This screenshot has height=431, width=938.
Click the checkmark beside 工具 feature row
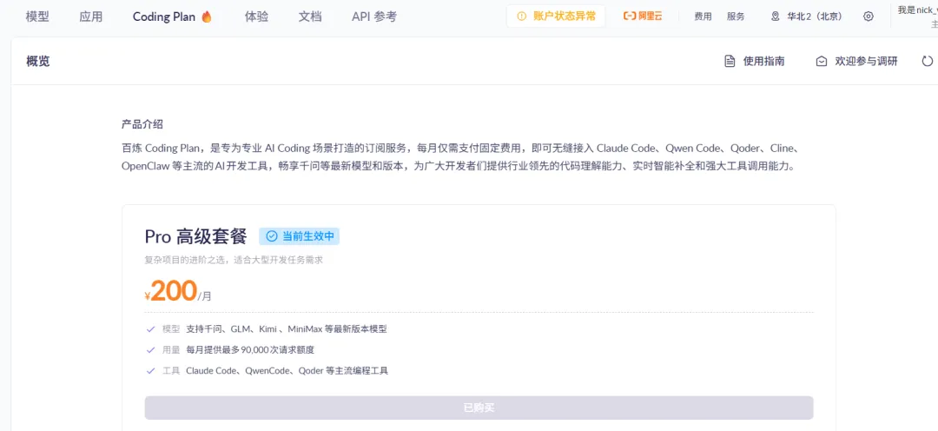click(x=151, y=370)
